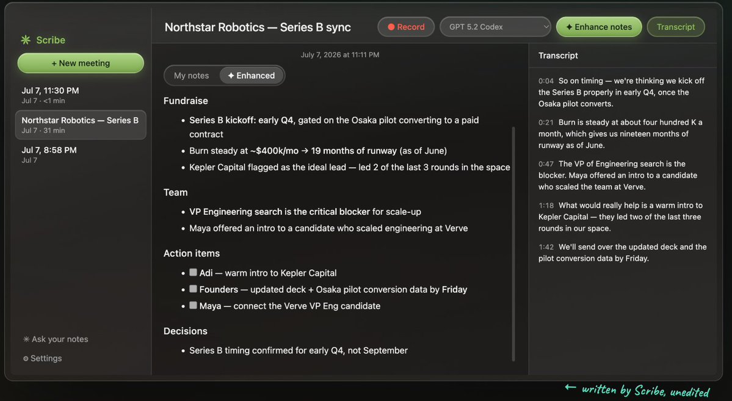Viewport: 732px width, 401px height.
Task: Click the Maya offered an intro bullet
Action: tap(328, 228)
